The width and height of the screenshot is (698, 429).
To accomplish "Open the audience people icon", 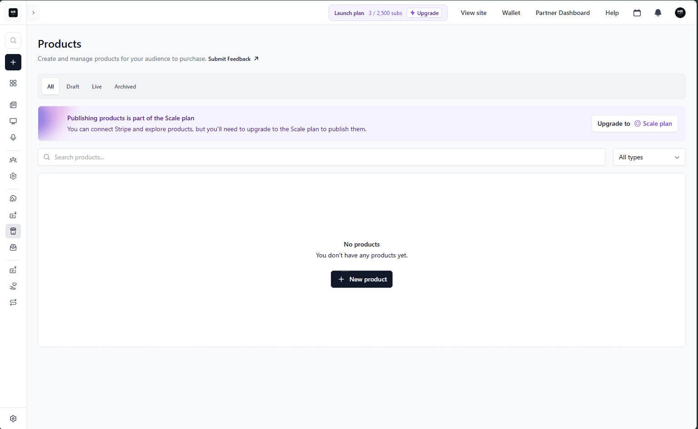I will click(x=13, y=160).
